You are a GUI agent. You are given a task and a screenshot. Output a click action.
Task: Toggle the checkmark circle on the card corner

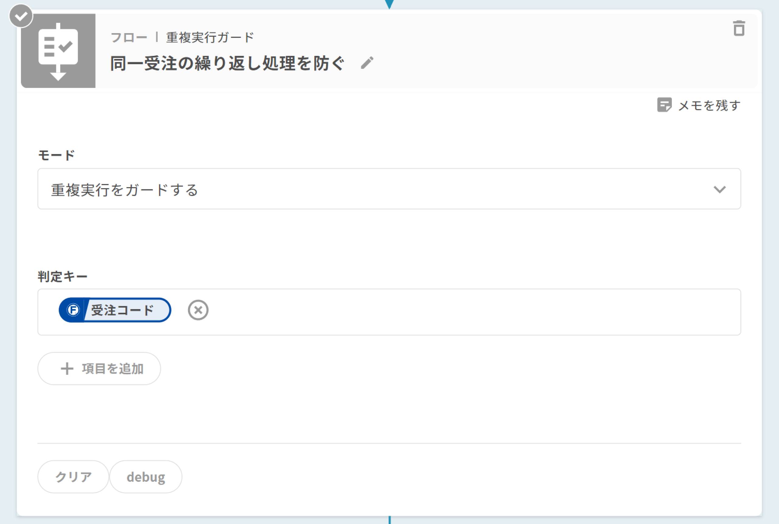tap(21, 16)
